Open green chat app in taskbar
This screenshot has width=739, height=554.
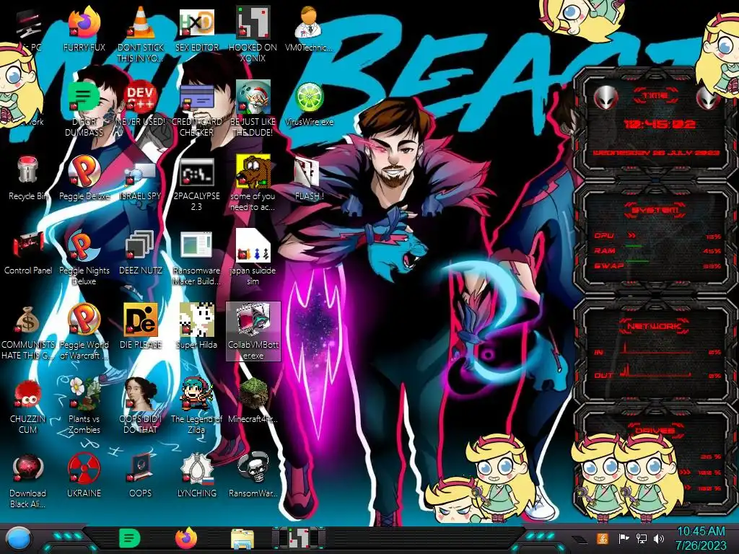tap(129, 538)
